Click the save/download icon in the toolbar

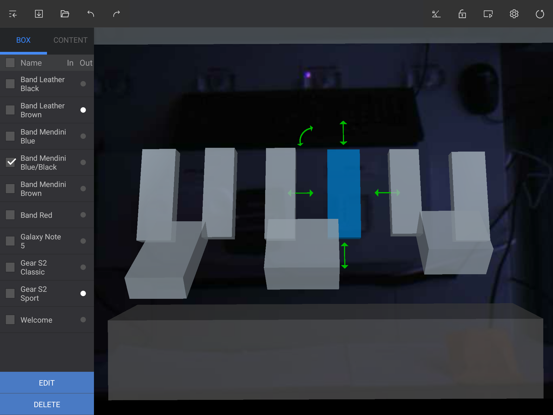(x=39, y=14)
